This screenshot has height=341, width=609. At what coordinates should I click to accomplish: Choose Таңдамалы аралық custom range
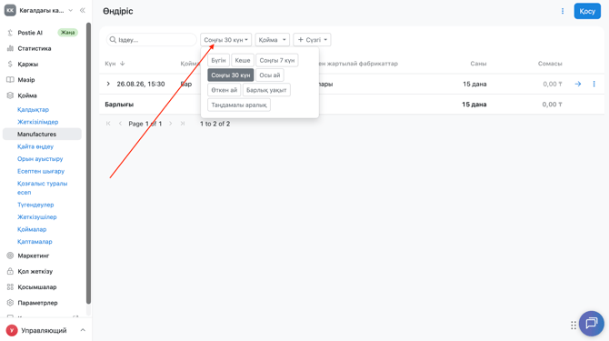(x=239, y=105)
